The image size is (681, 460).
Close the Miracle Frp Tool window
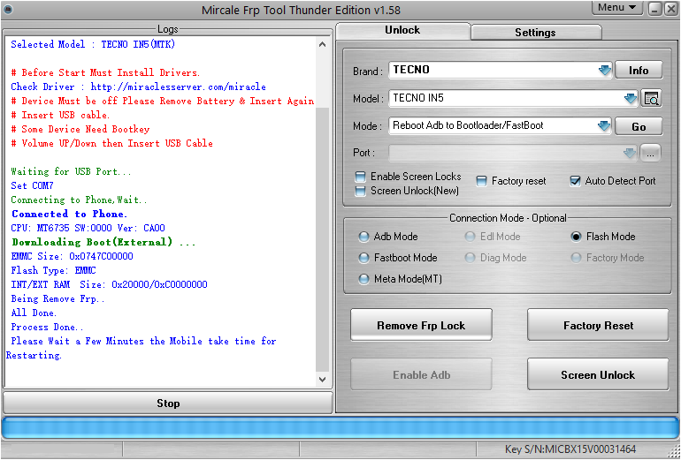(x=670, y=9)
